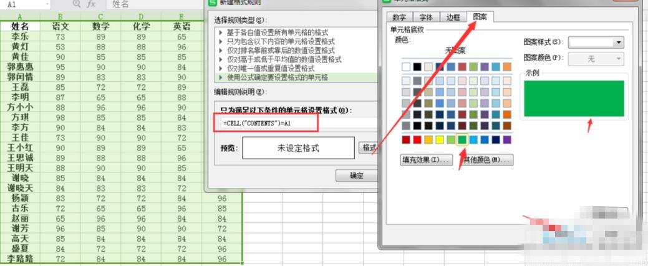Click the name cell 郭惠惠
The image size is (648, 266).
(20, 67)
